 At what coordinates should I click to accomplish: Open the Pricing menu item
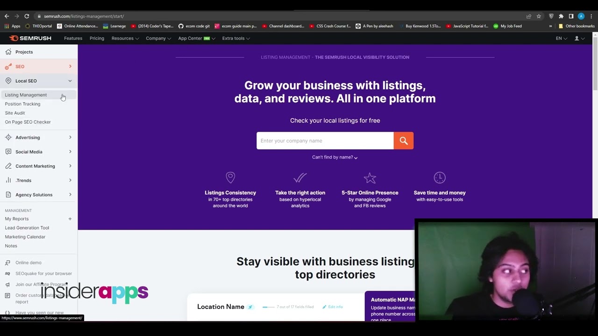(97, 38)
